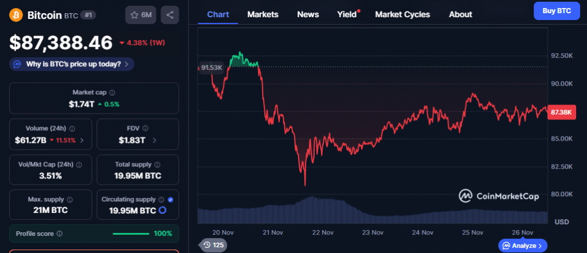
Task: Click the Total supply info icon
Action: click(x=157, y=165)
